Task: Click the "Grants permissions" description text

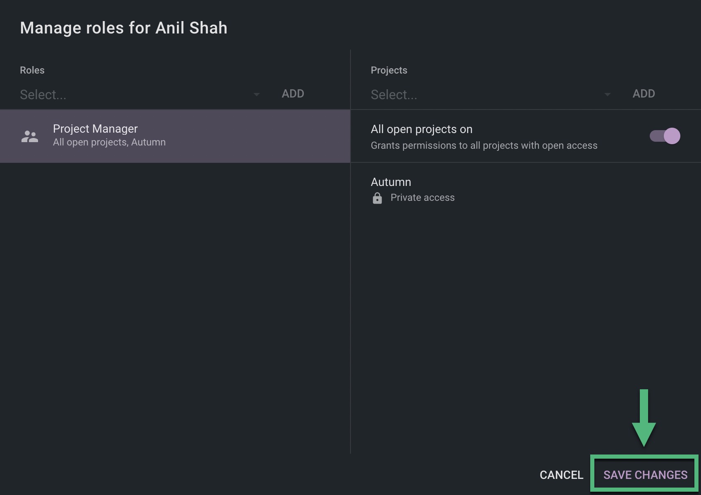Action: click(x=484, y=145)
